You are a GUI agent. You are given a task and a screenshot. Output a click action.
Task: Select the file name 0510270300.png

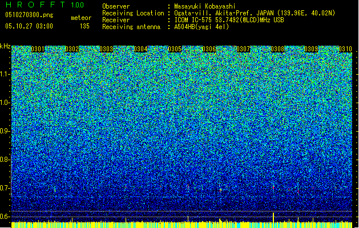(29, 15)
